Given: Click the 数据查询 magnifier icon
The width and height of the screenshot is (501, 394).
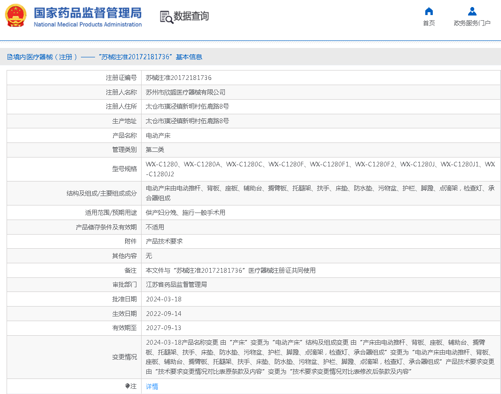Looking at the screenshot, I should [x=166, y=17].
